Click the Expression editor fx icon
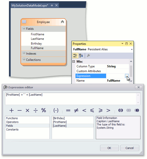Screen dimensions: 147x159 [x=6, y=87]
